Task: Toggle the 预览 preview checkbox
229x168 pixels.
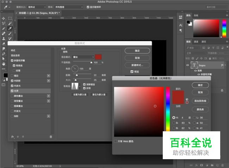Action: pyautogui.click(x=132, y=72)
